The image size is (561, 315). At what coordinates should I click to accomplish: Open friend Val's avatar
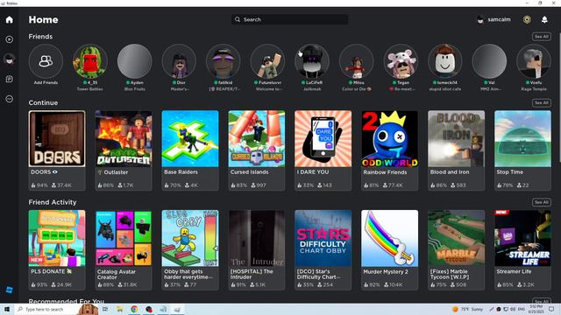click(489, 61)
